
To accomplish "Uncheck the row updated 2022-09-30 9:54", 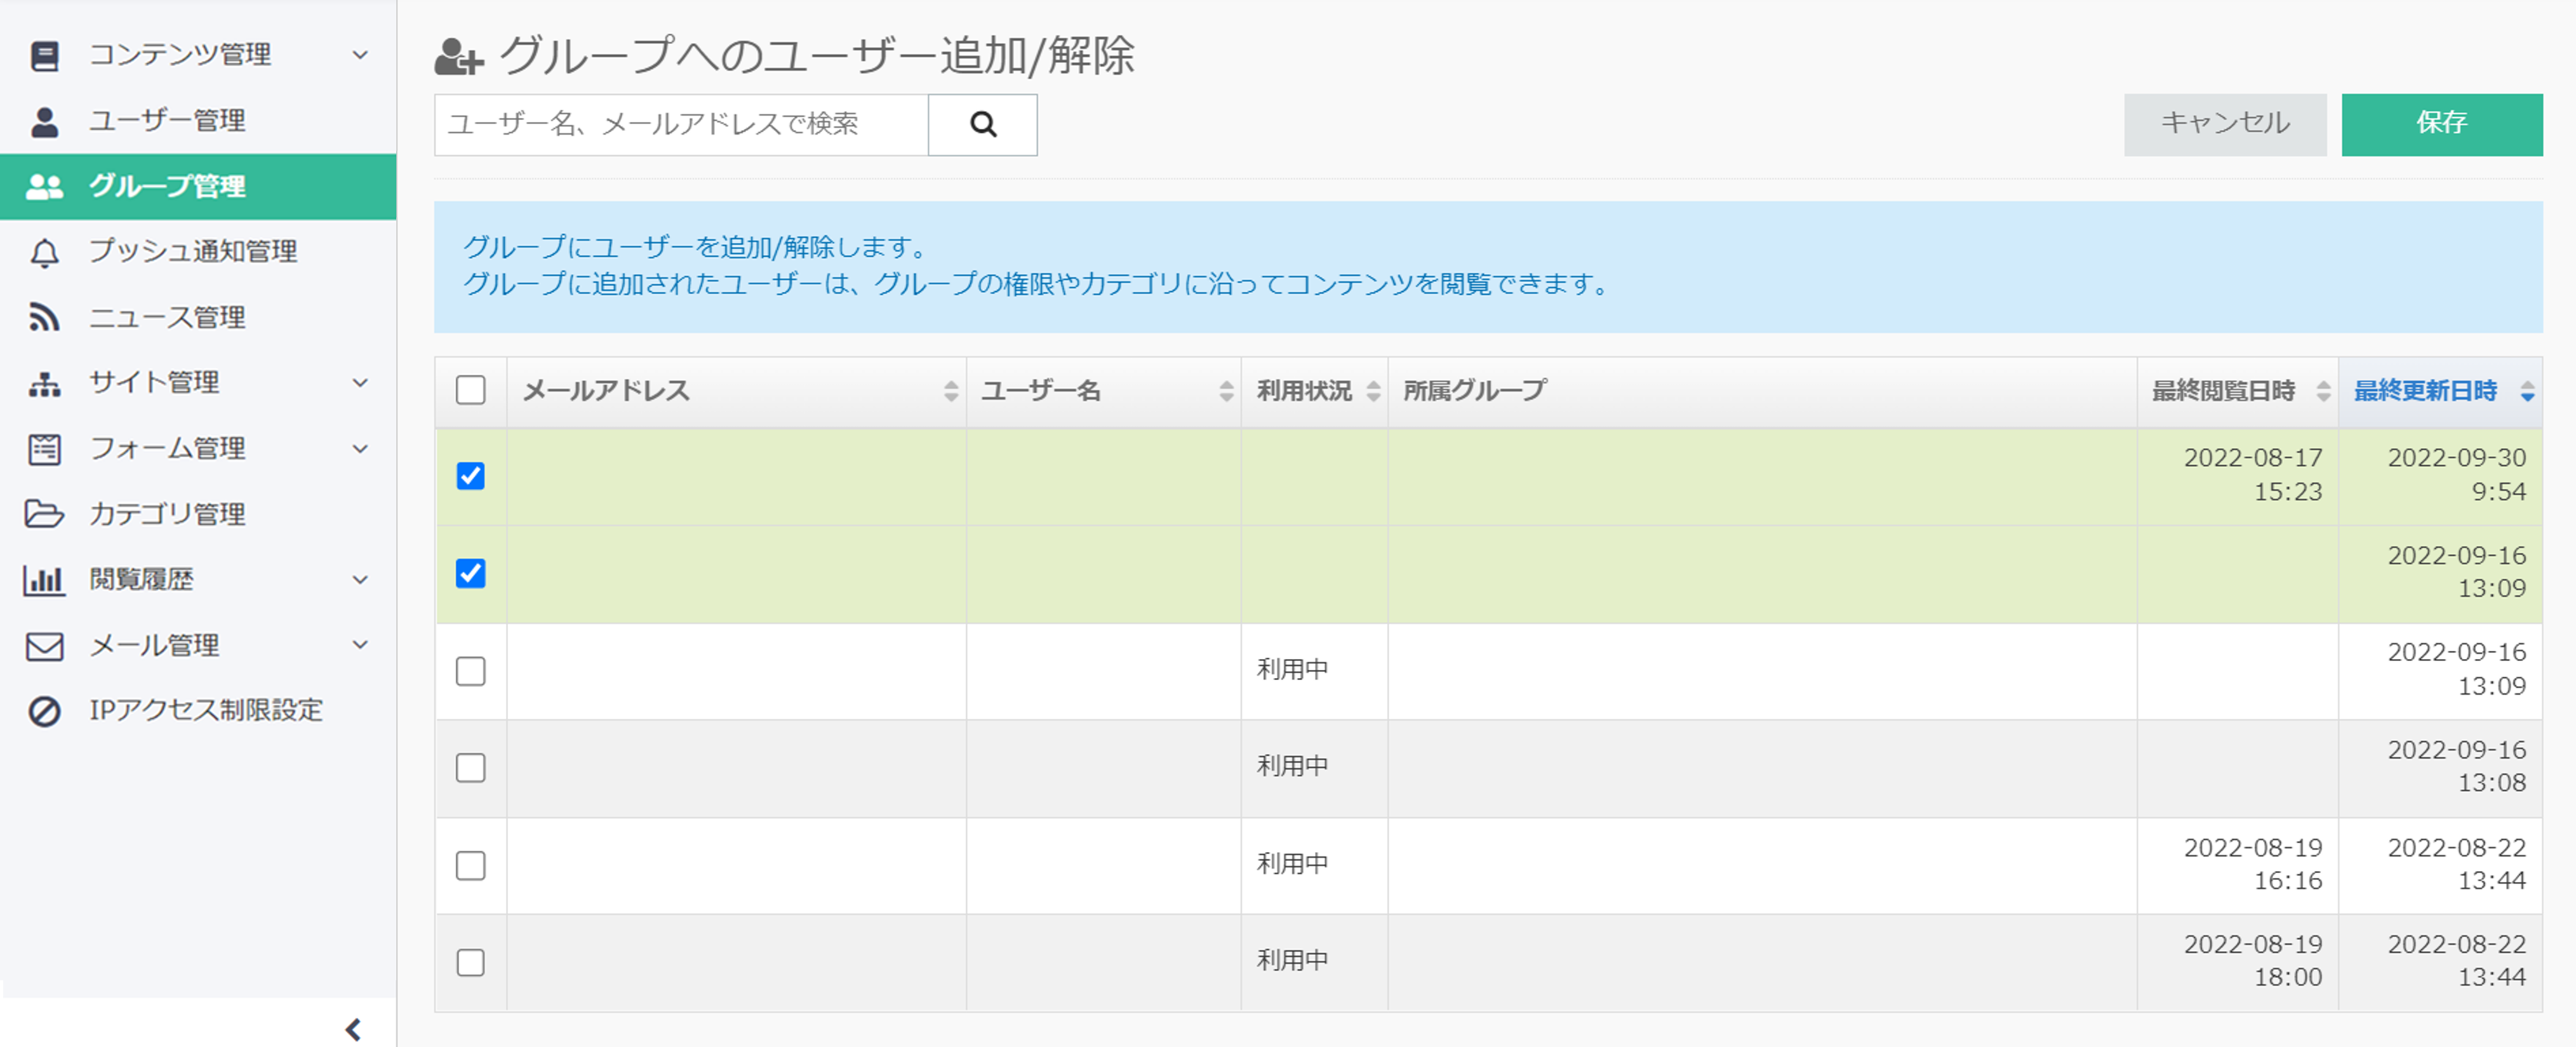I will pos(470,476).
